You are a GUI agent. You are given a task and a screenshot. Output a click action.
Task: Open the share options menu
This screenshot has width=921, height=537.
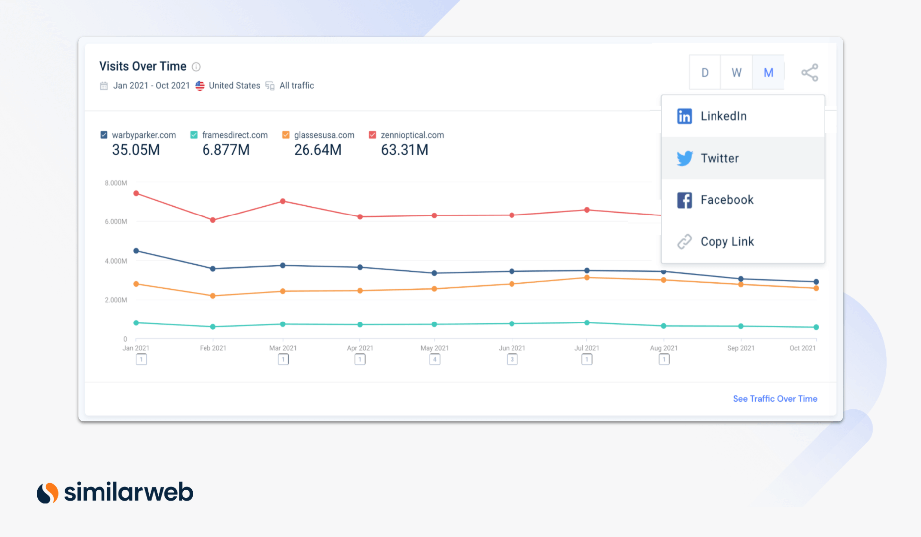810,72
